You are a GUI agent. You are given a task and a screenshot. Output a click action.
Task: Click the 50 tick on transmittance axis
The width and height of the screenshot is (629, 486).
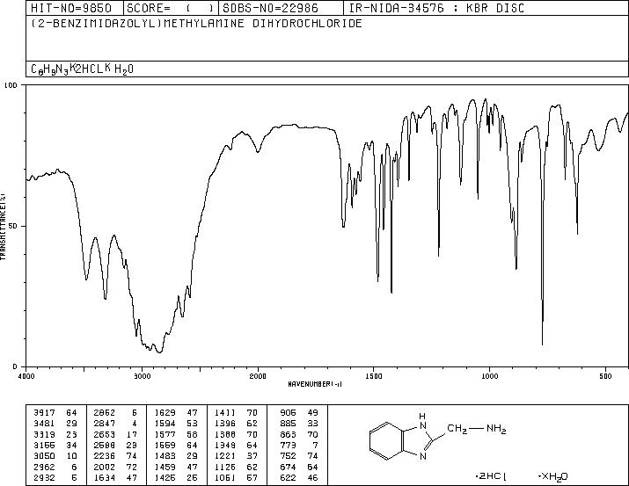(x=13, y=226)
